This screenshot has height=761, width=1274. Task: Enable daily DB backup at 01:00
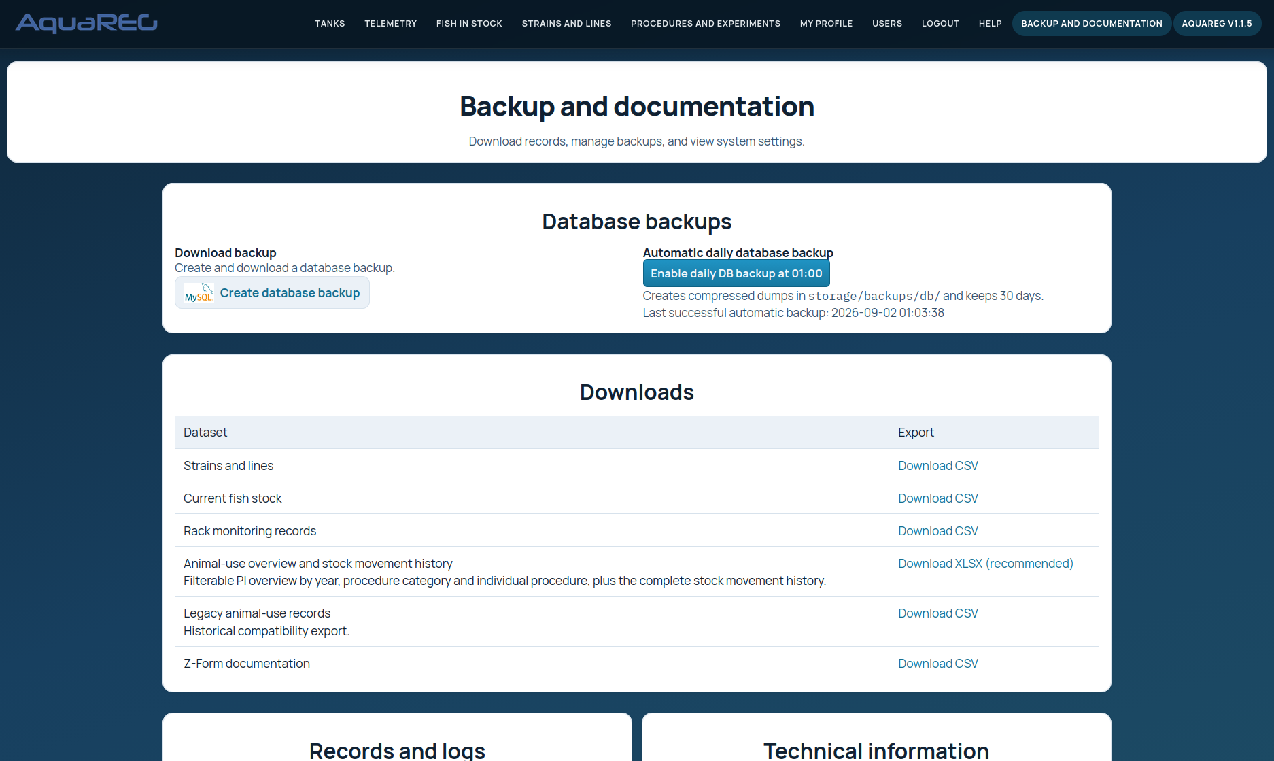coord(736,273)
